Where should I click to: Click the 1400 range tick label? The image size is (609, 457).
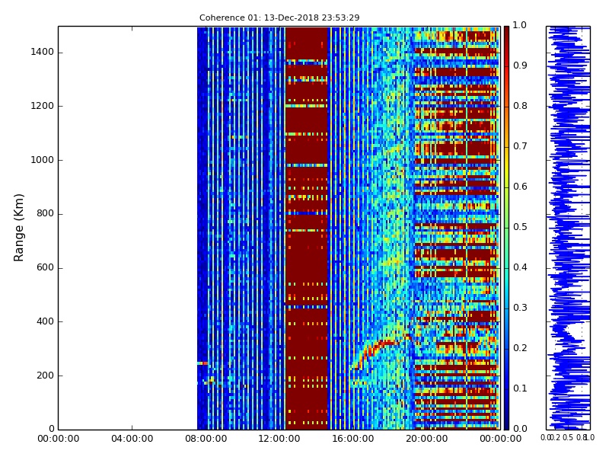coord(43,52)
